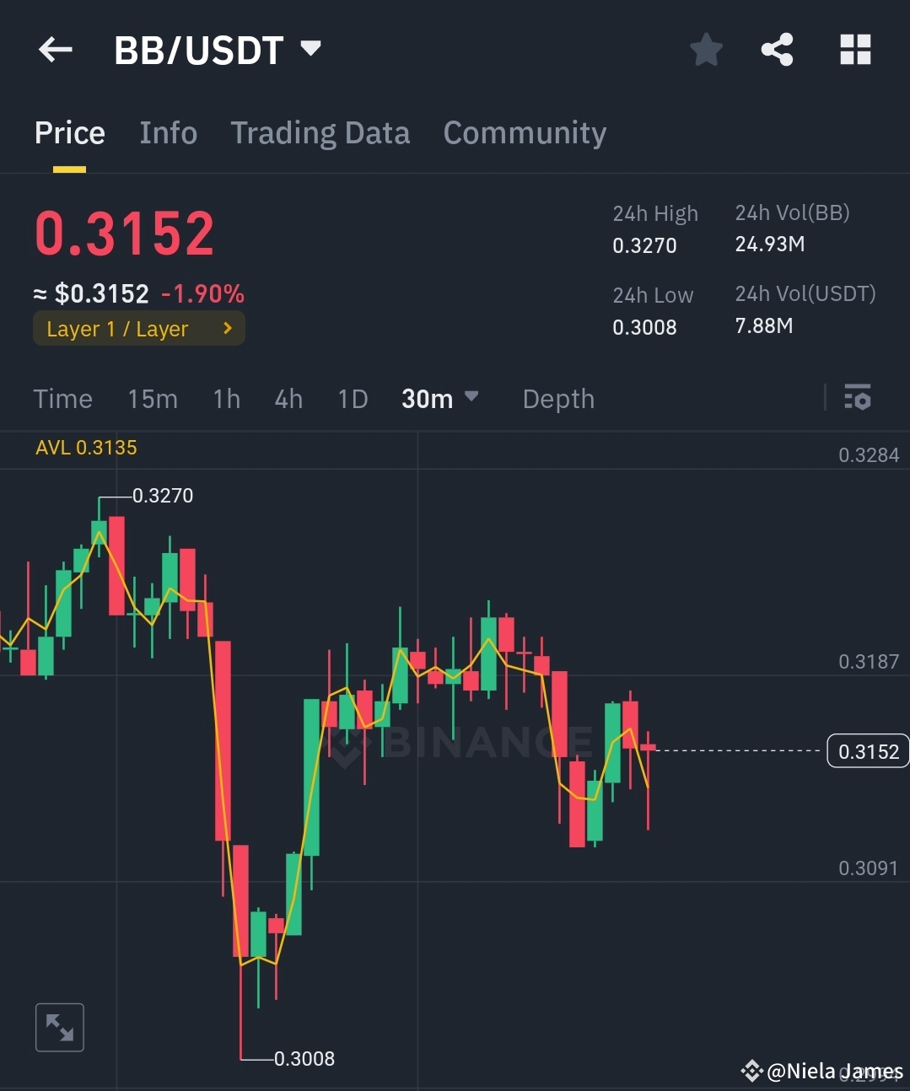The height and width of the screenshot is (1091, 910).
Task: Expand chart to fullscreen via corner icon
Action: tap(59, 1027)
